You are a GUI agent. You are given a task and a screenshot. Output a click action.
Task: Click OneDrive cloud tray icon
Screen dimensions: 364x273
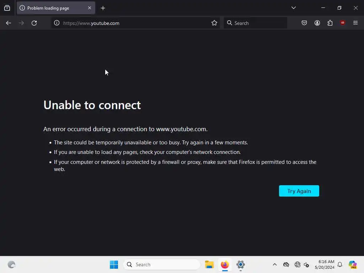286,264
